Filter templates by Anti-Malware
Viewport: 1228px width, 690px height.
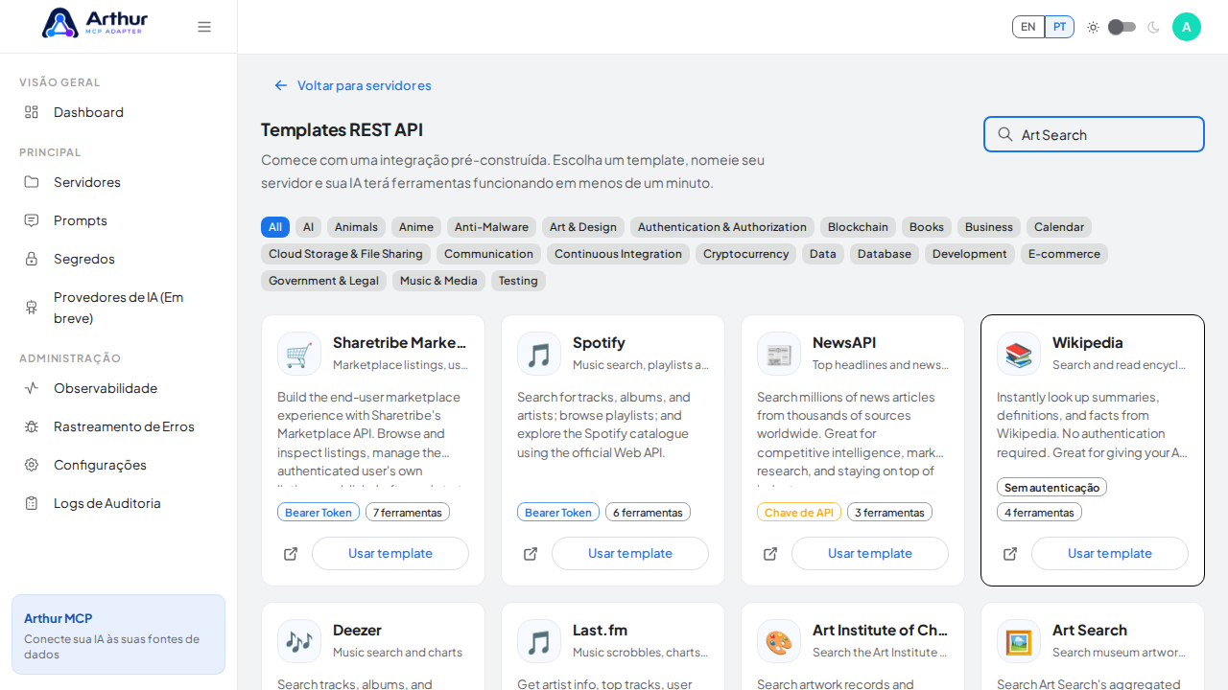point(491,227)
